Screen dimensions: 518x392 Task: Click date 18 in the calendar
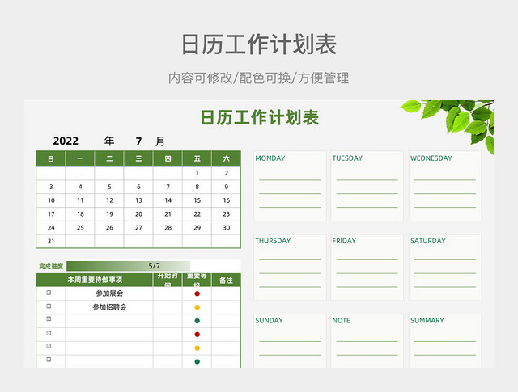(80, 214)
